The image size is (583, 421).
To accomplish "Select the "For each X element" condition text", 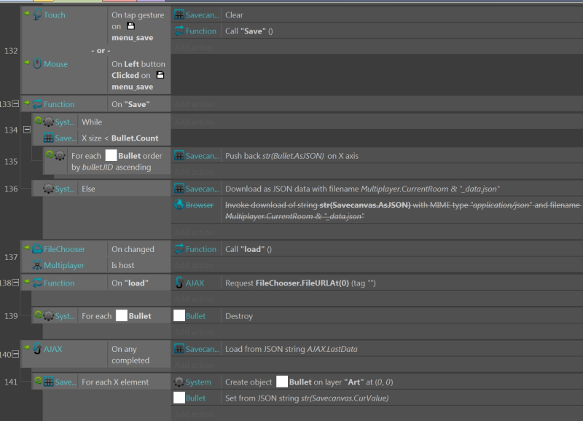I will tap(115, 382).
